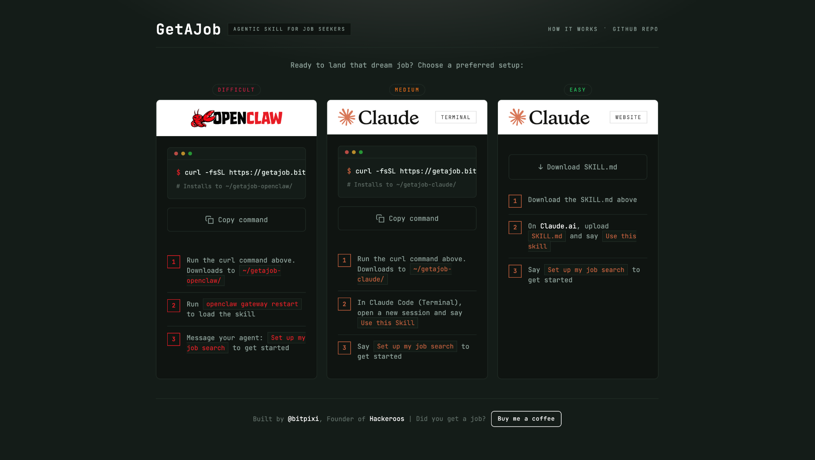Image resolution: width=815 pixels, height=460 pixels.
Task: Click the green dot in OpenClaw terminal window
Action: pyautogui.click(x=190, y=153)
